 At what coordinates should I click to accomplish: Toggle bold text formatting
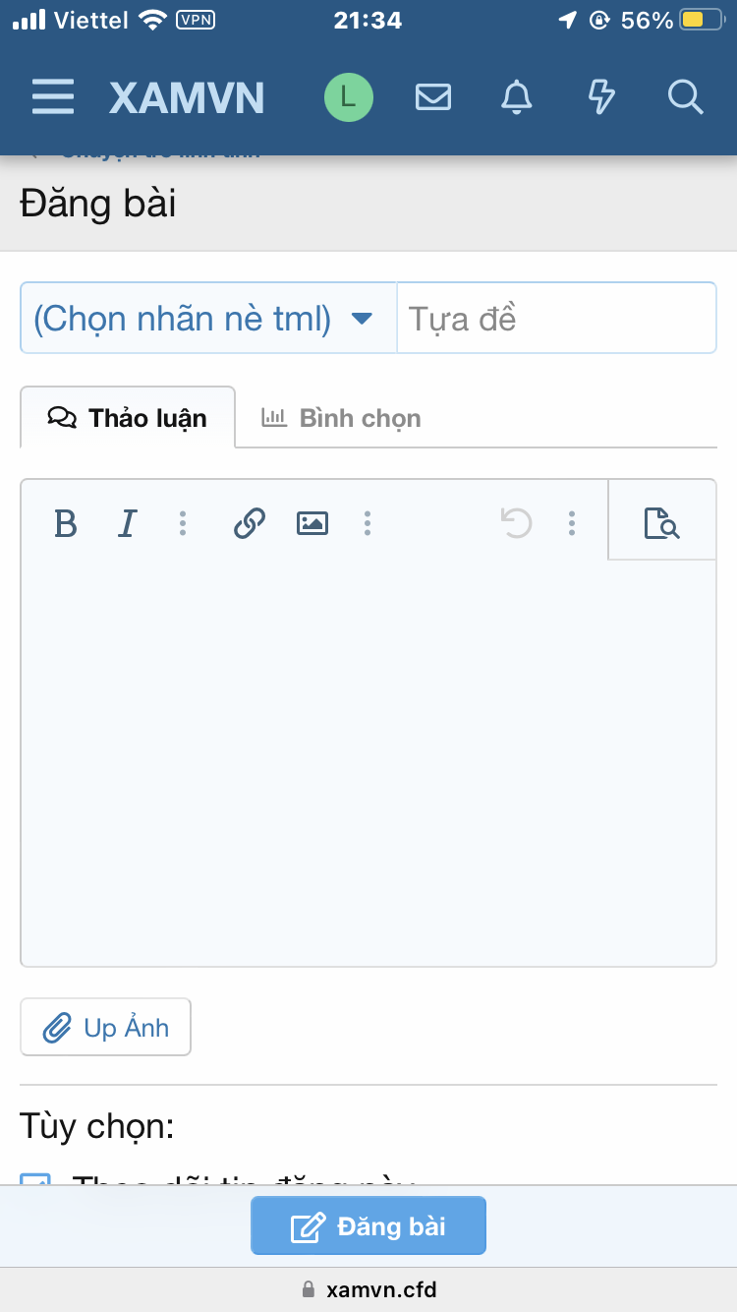pos(66,523)
